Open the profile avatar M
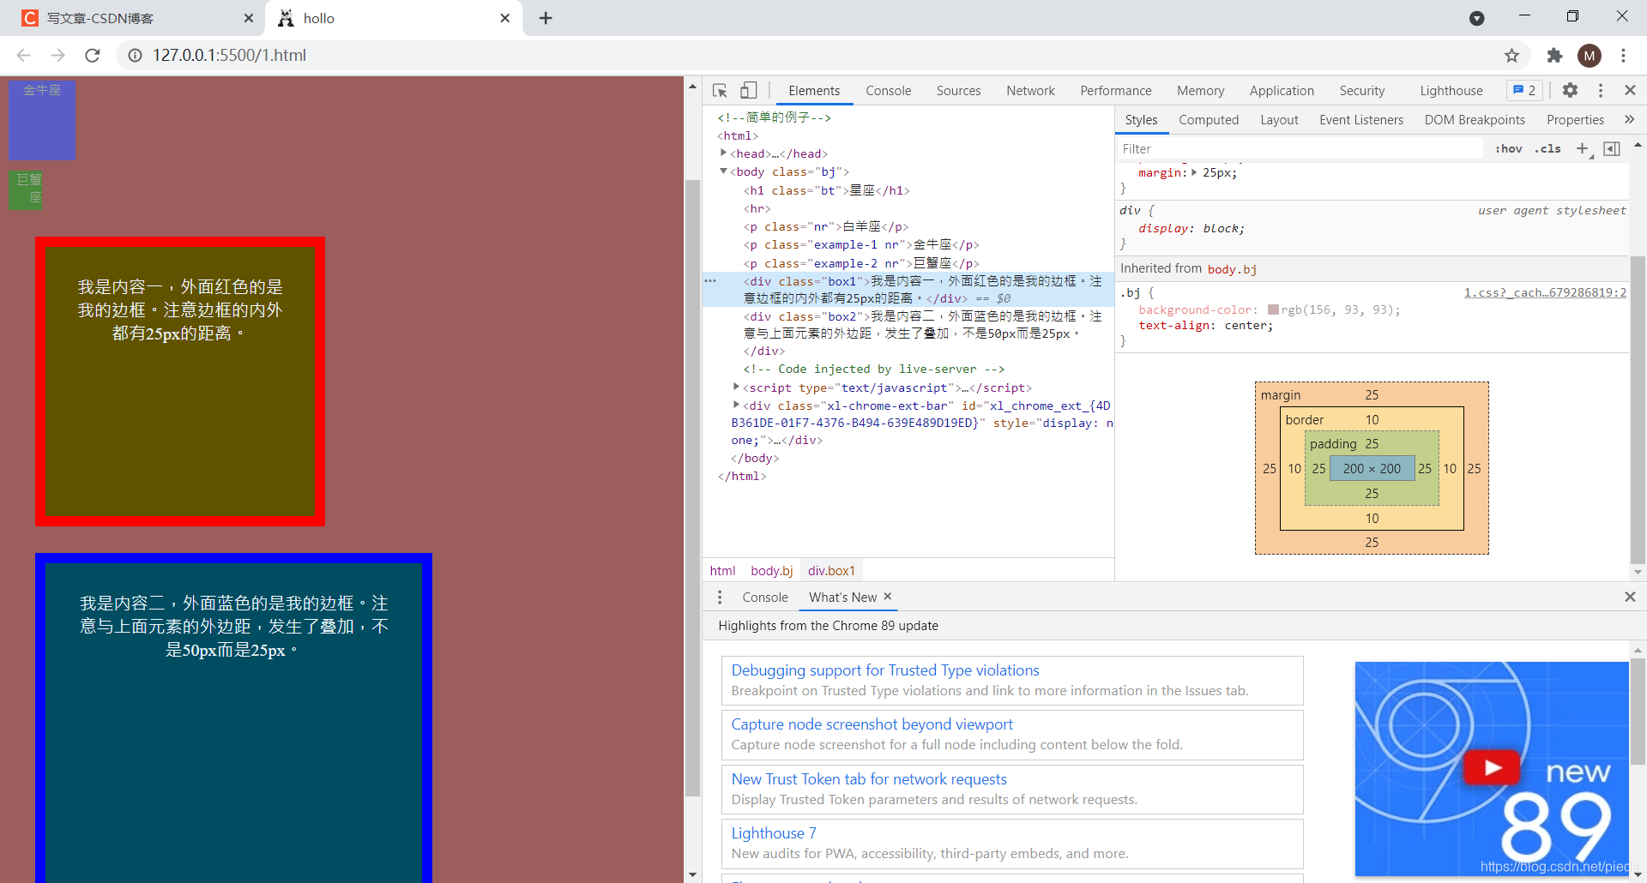Viewport: 1647px width, 883px height. point(1590,56)
